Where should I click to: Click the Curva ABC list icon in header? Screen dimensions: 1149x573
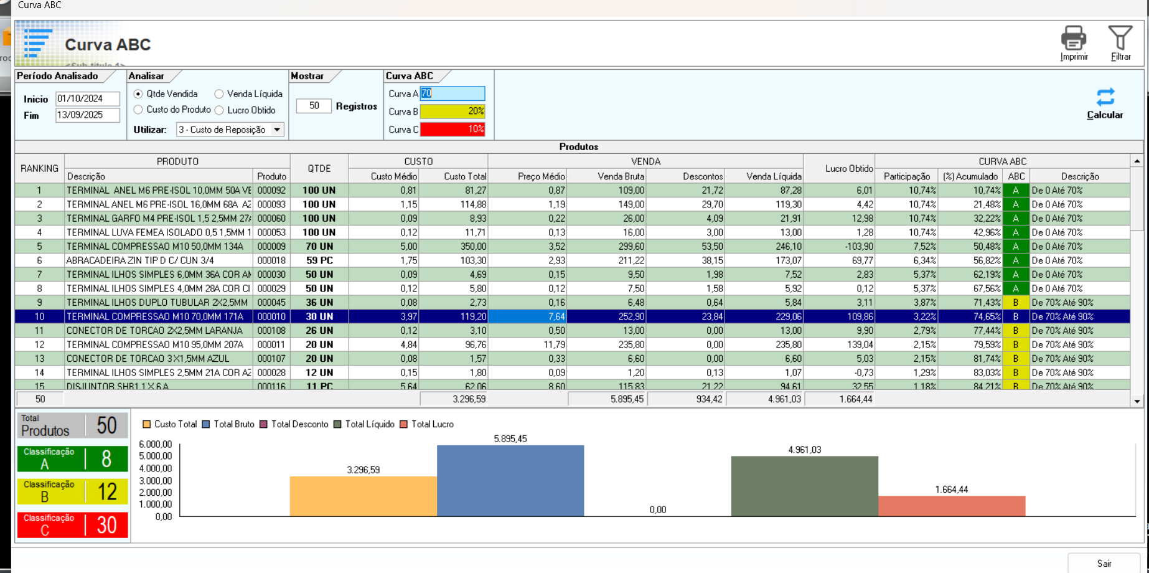[37, 44]
